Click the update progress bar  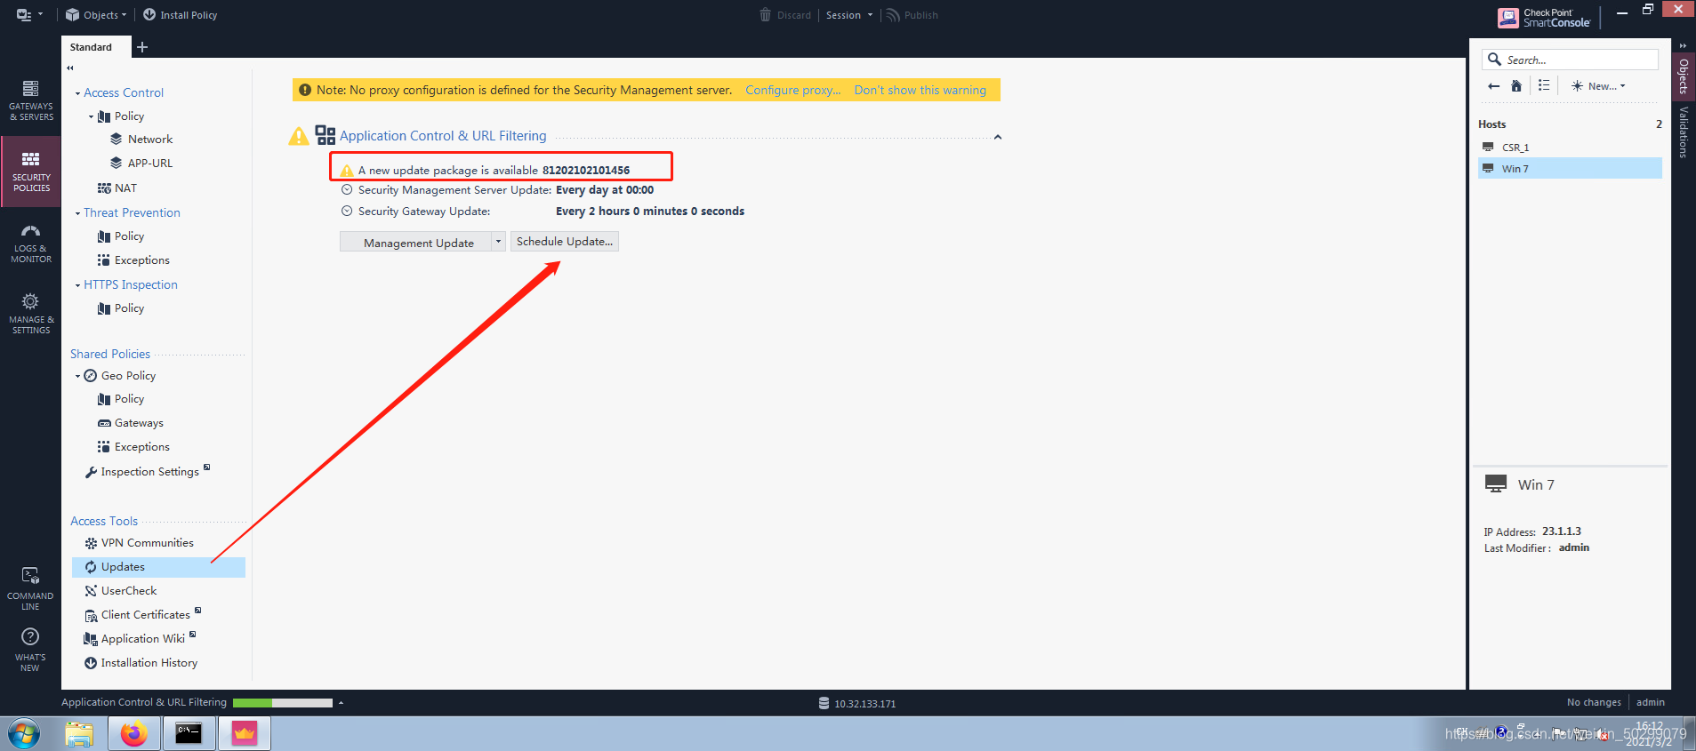[x=283, y=703]
